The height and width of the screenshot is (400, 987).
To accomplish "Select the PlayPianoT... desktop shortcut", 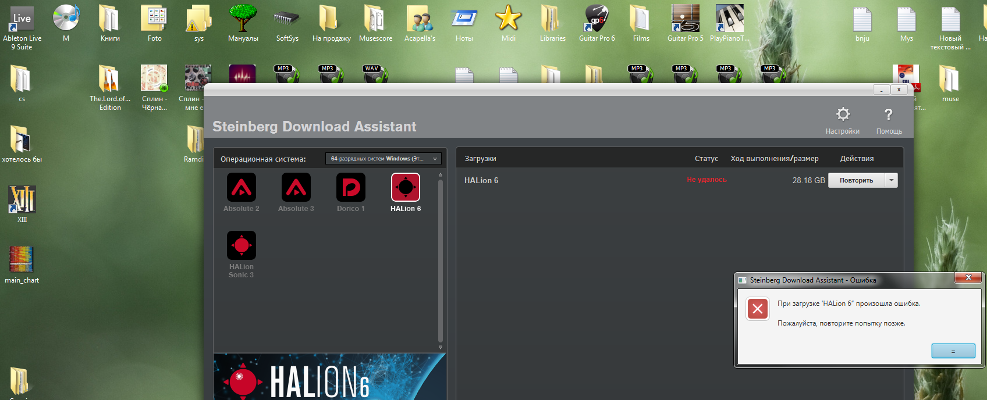I will 729,23.
